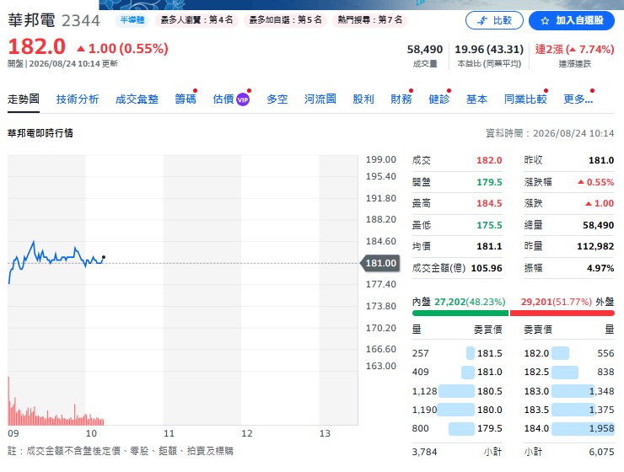Viewport: 624px width, 472px height.
Task: Click the 最多加自選 第5名 badge
Action: (x=285, y=20)
